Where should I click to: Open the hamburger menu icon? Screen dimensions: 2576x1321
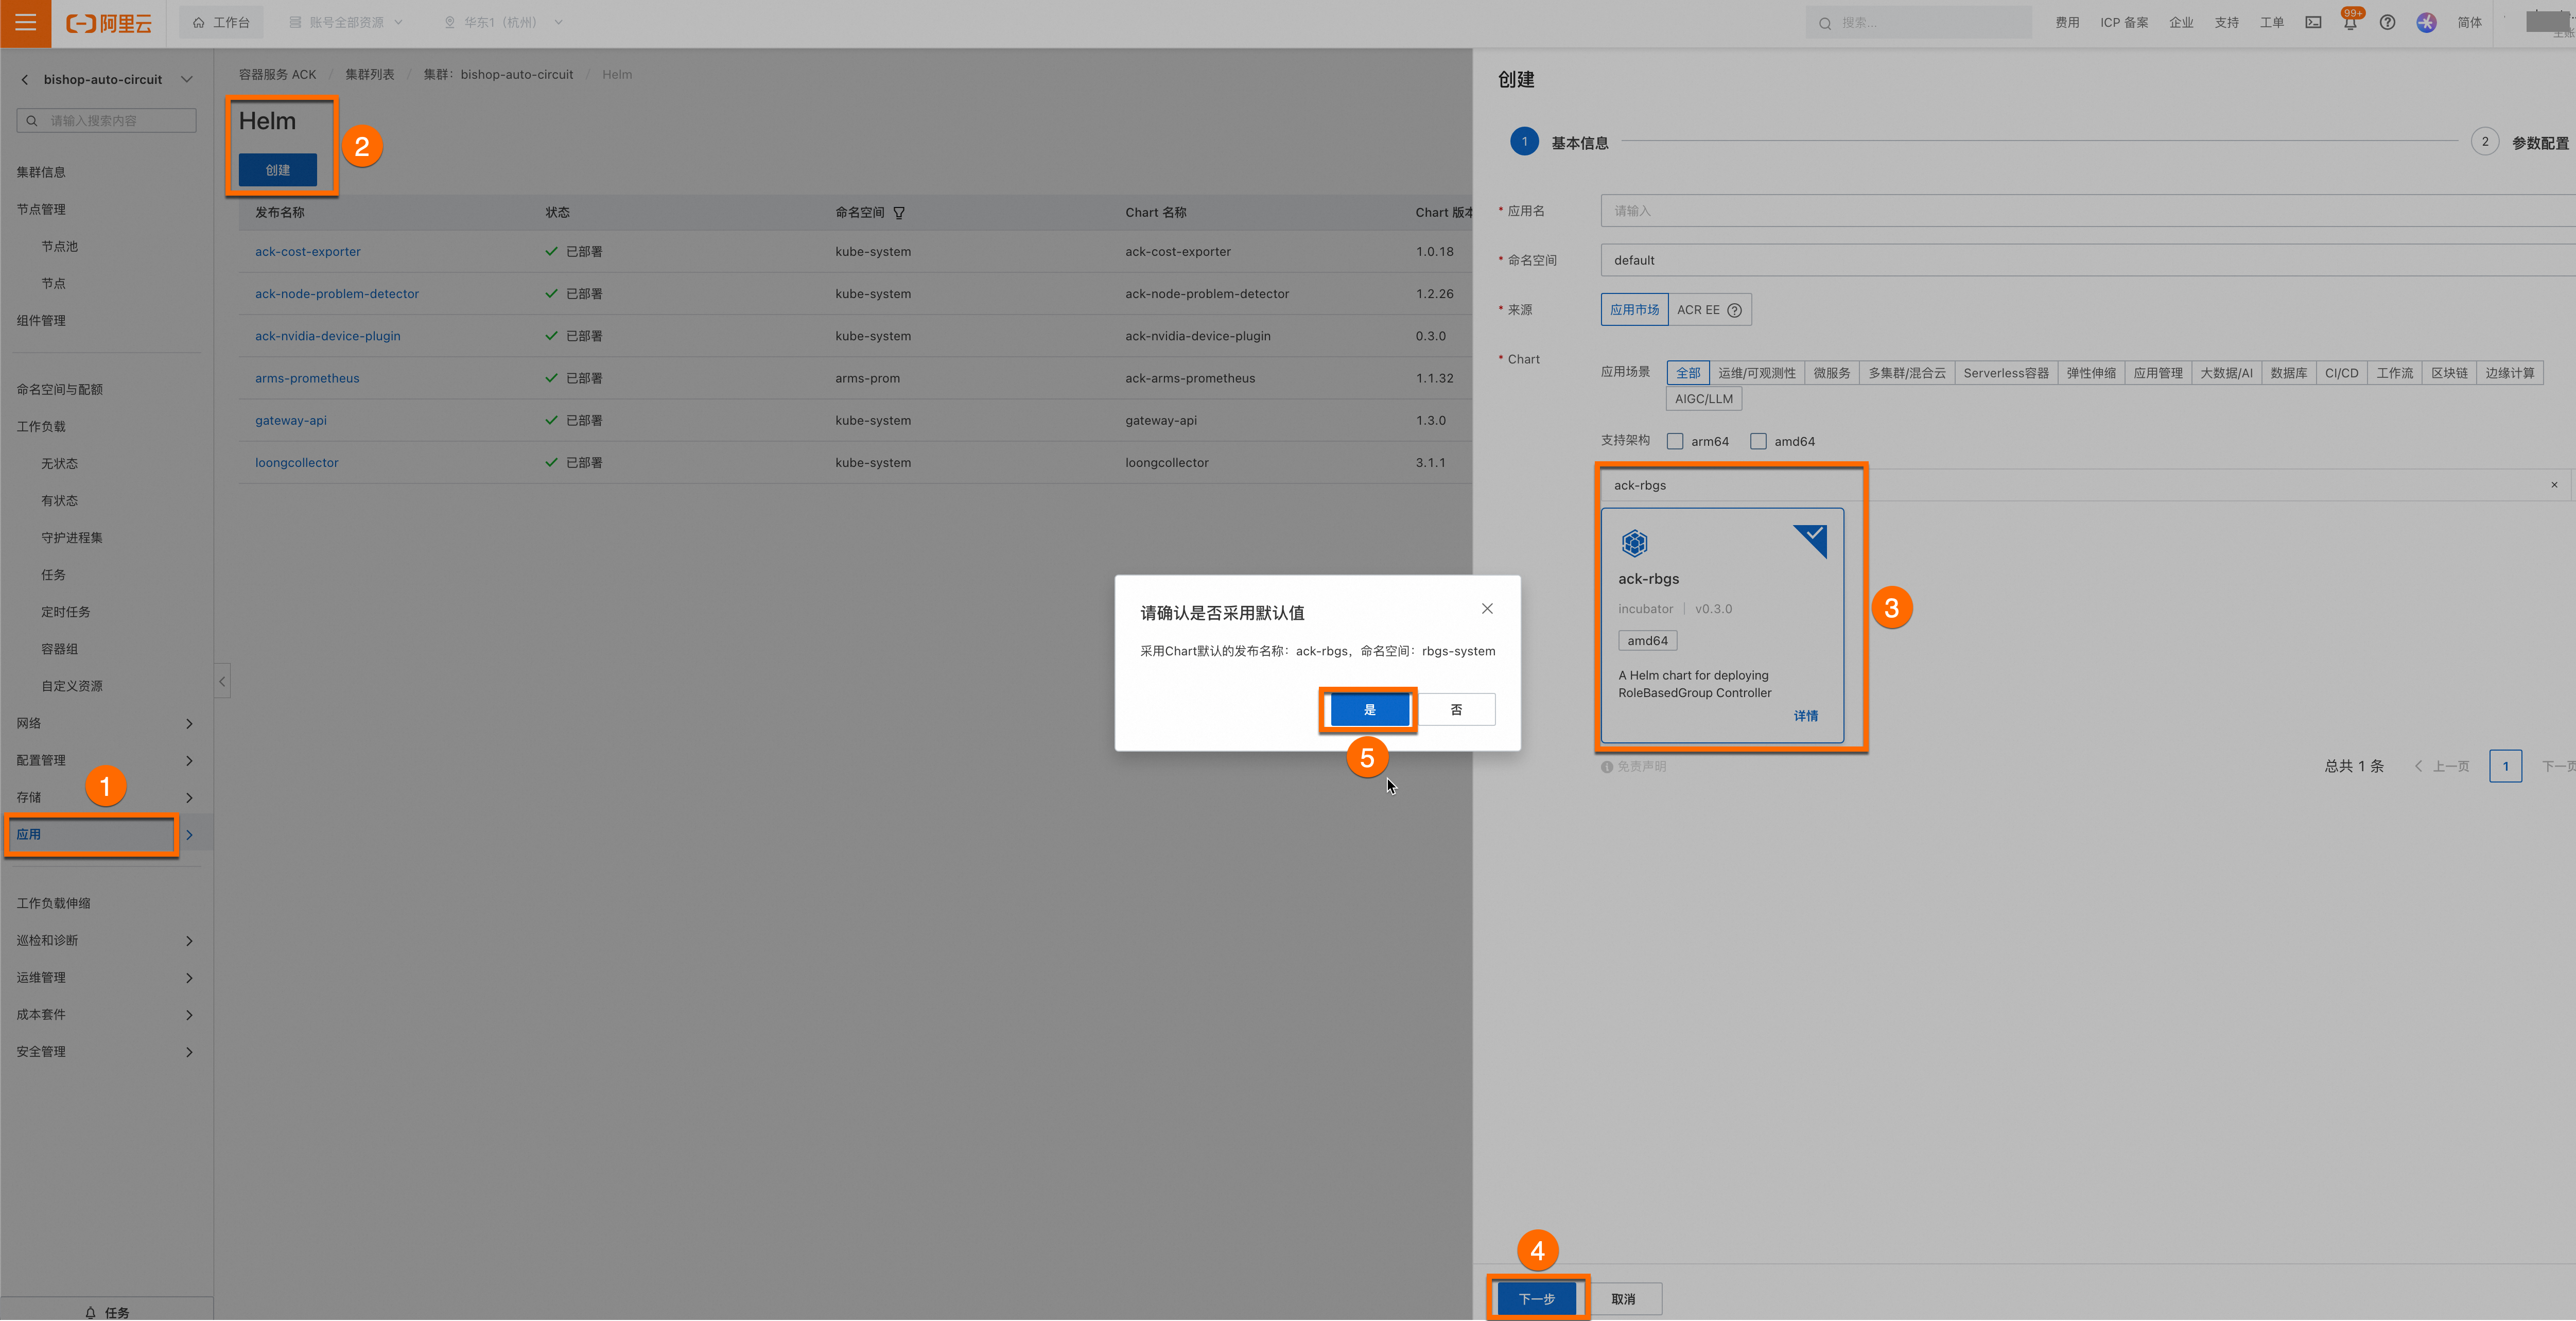pyautogui.click(x=25, y=22)
